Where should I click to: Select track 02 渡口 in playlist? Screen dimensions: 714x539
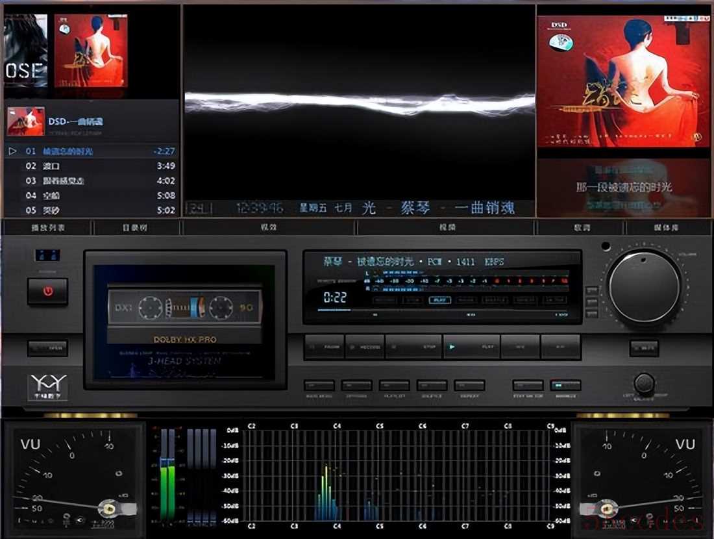tap(91, 166)
